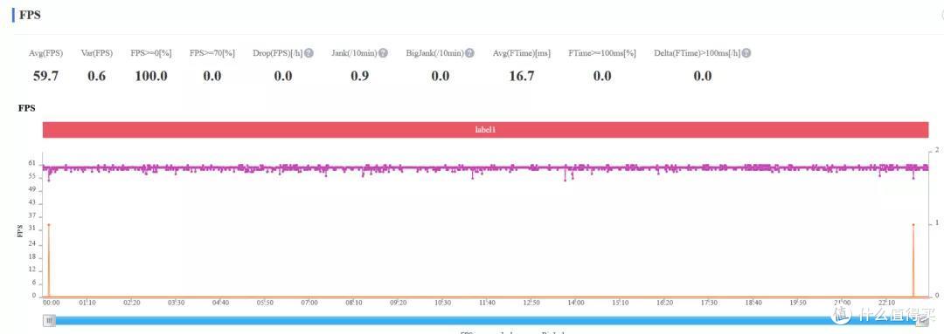Open help icon next to Jank(/10min)

pos(383,53)
